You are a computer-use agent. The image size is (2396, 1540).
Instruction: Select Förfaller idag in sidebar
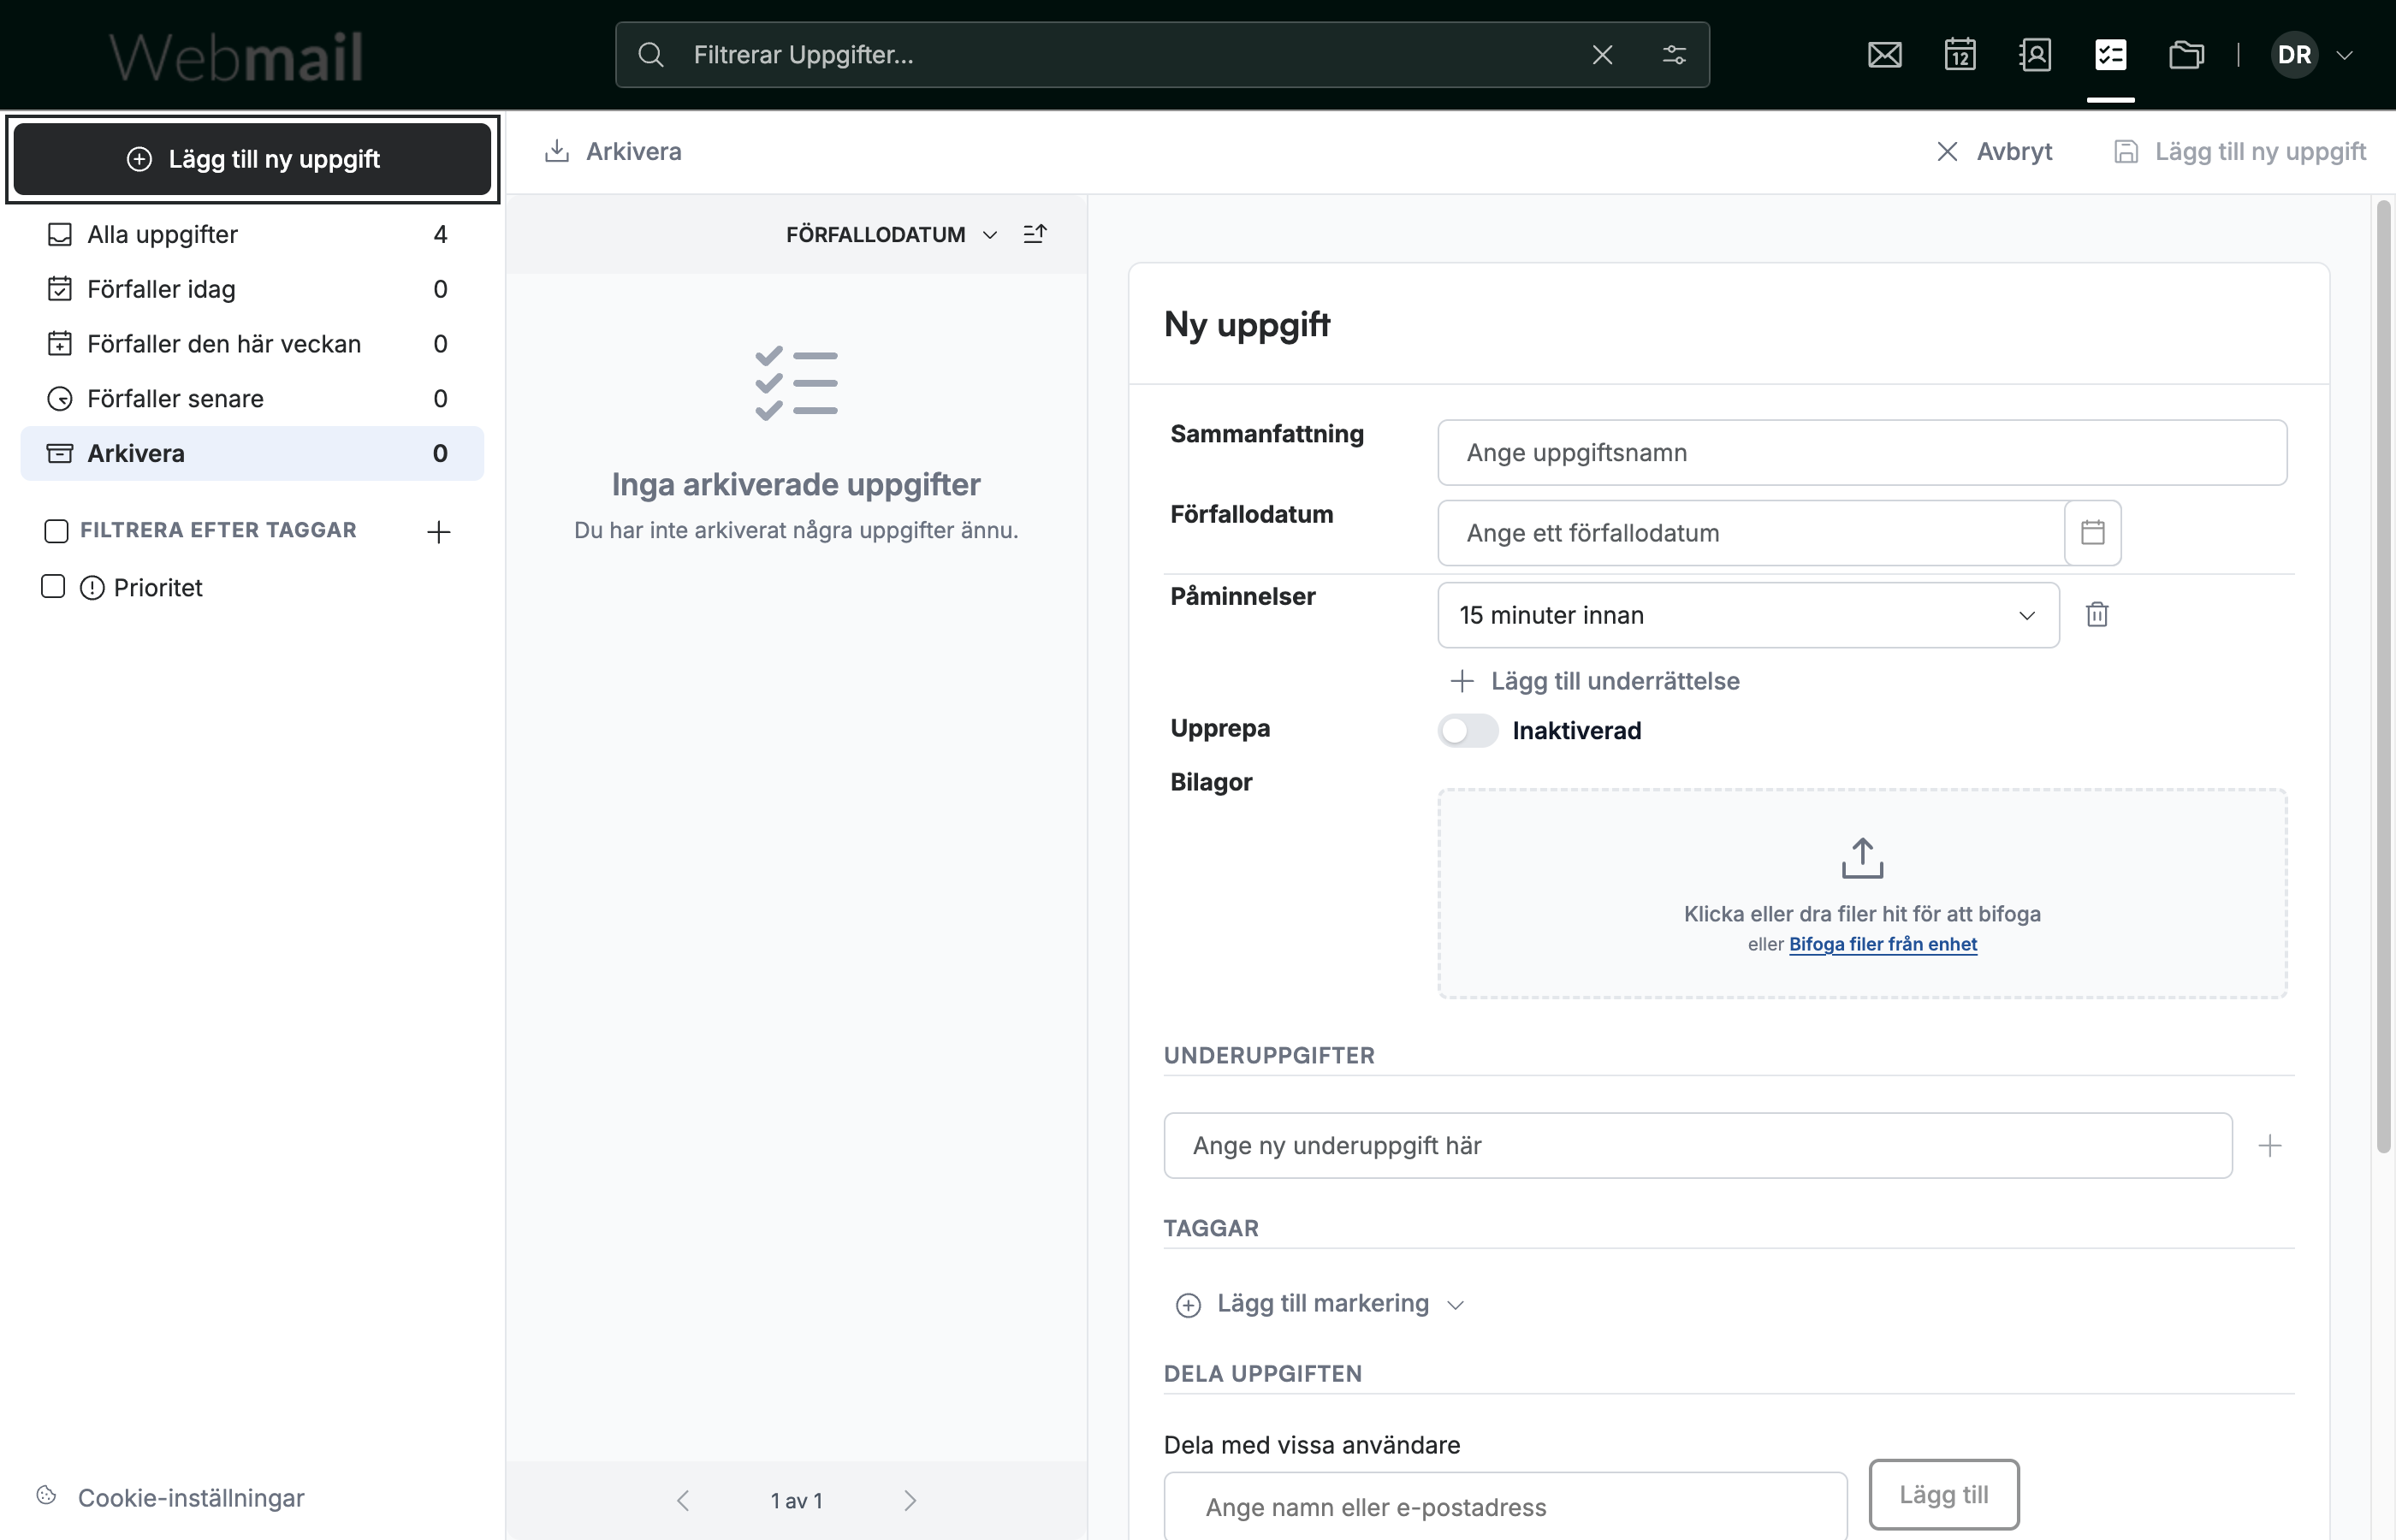tap(252, 289)
